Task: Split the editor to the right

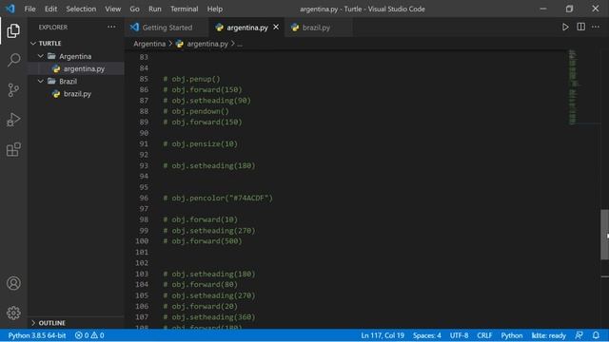Action: coord(580,28)
